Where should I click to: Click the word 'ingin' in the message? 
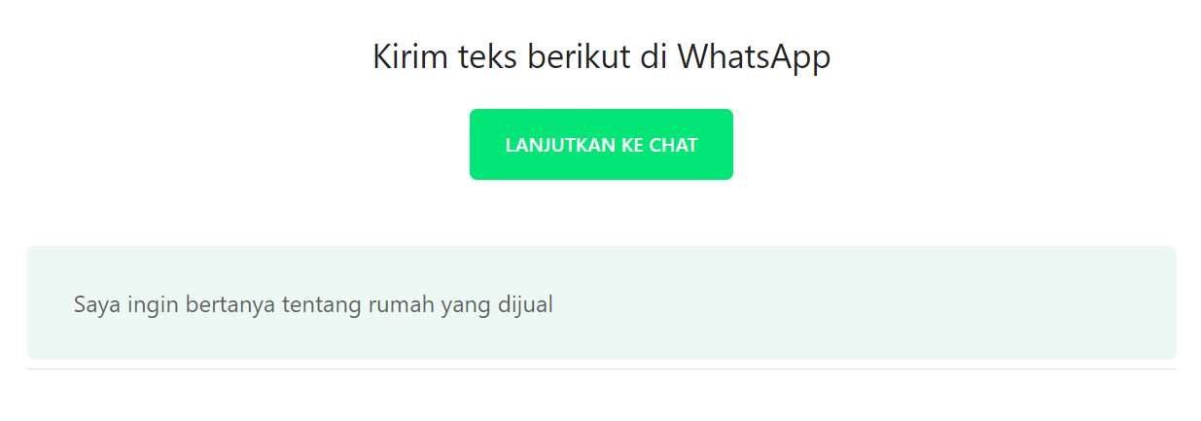(x=146, y=304)
